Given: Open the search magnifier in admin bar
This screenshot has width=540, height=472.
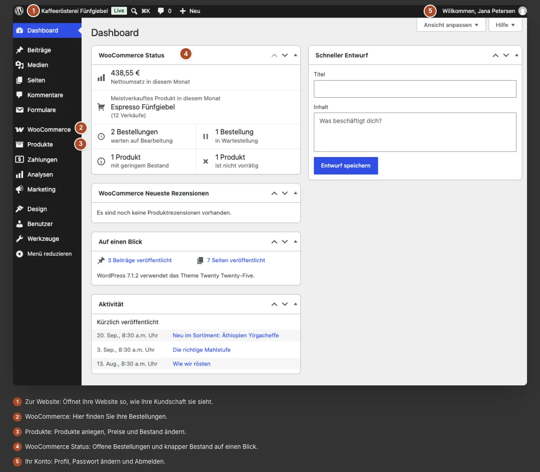Looking at the screenshot, I should pyautogui.click(x=134, y=11).
